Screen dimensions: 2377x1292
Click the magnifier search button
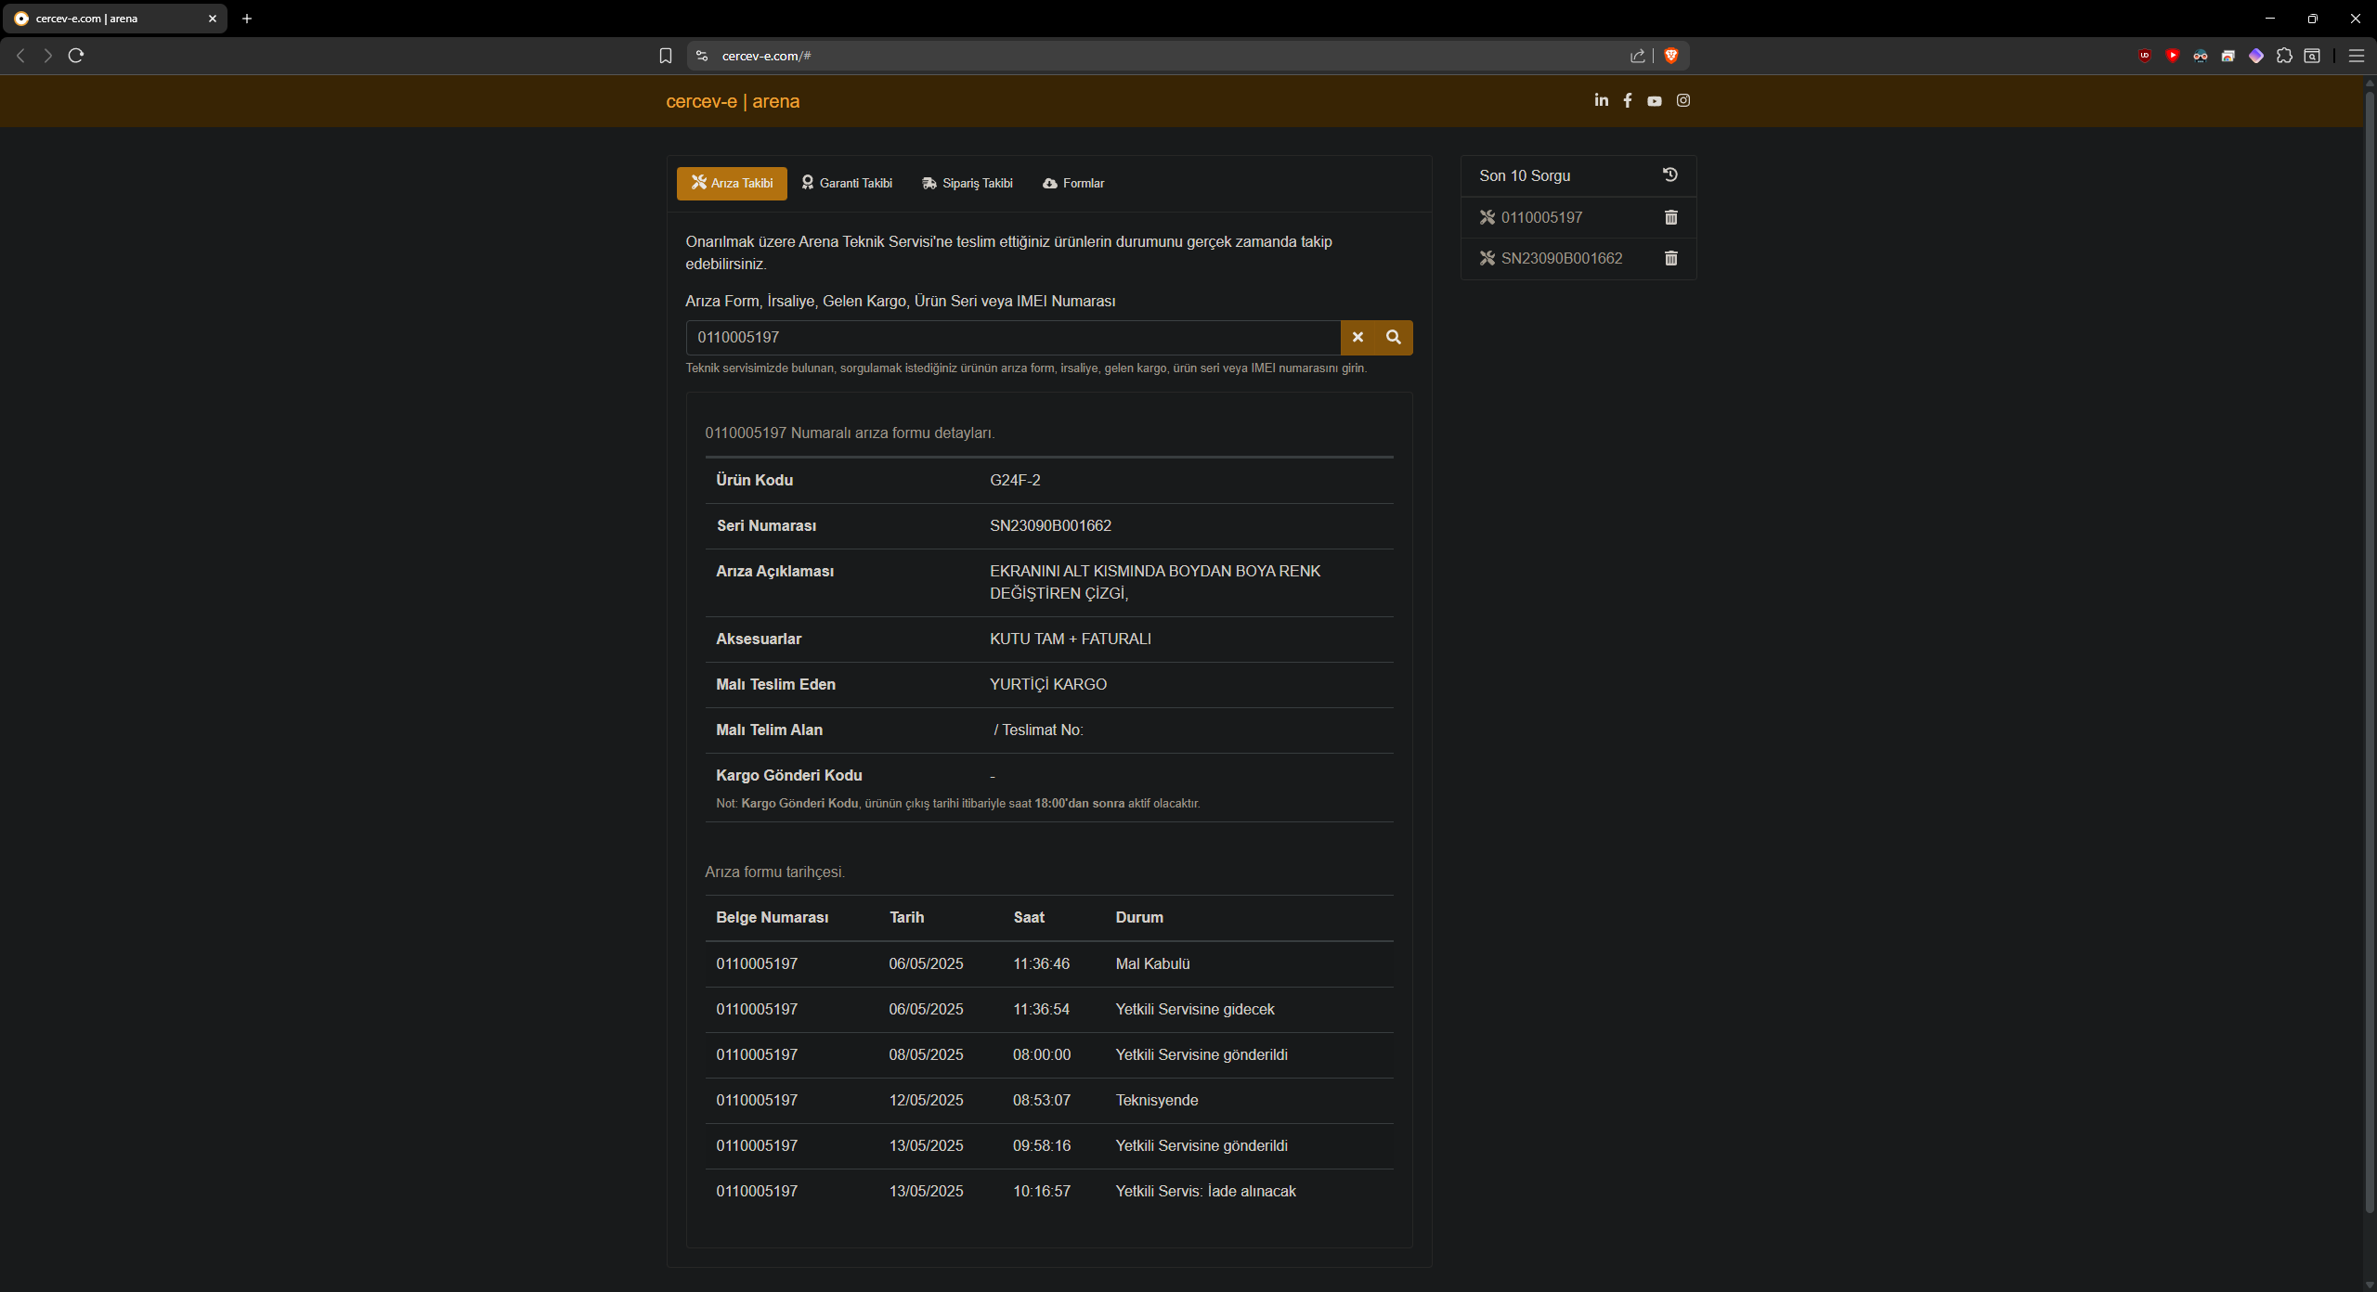pos(1394,338)
